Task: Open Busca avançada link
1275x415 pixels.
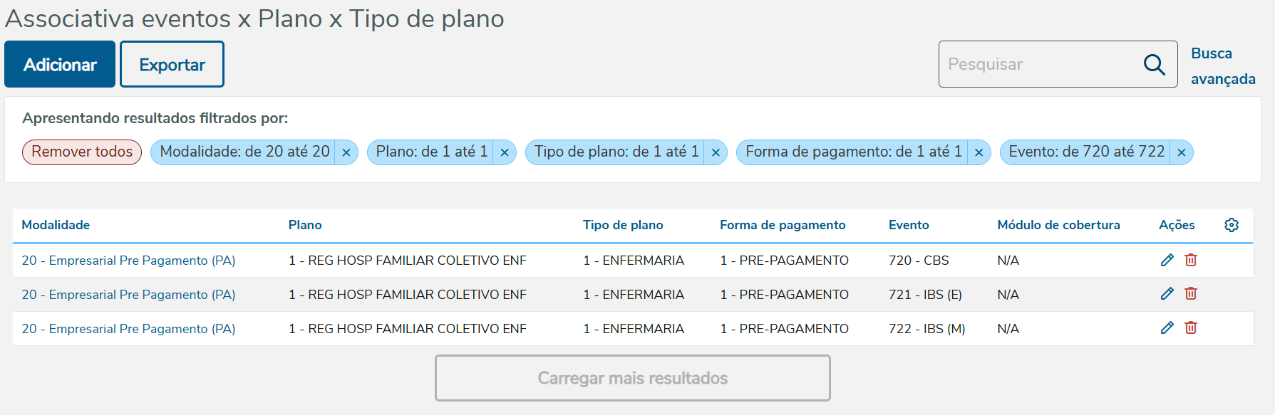Action: click(x=1222, y=66)
